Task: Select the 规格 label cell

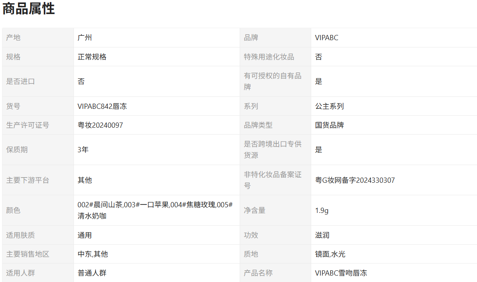Action: click(38, 57)
